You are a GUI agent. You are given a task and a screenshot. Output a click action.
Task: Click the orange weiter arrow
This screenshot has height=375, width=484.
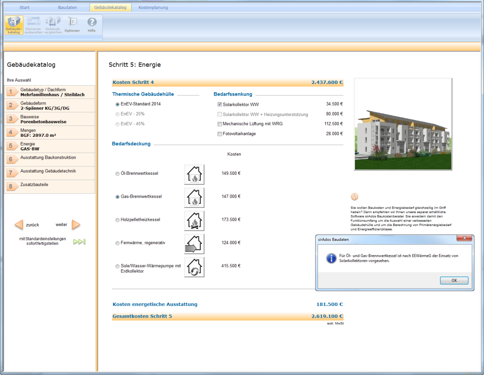tap(76, 225)
